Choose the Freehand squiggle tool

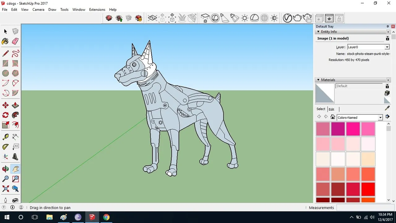coord(15,54)
